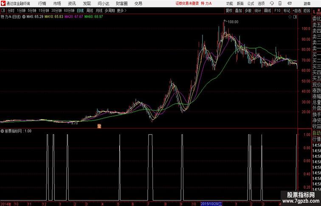Open the 发现 menu
Viewport: 321px width, 206px height.
coord(87,3)
